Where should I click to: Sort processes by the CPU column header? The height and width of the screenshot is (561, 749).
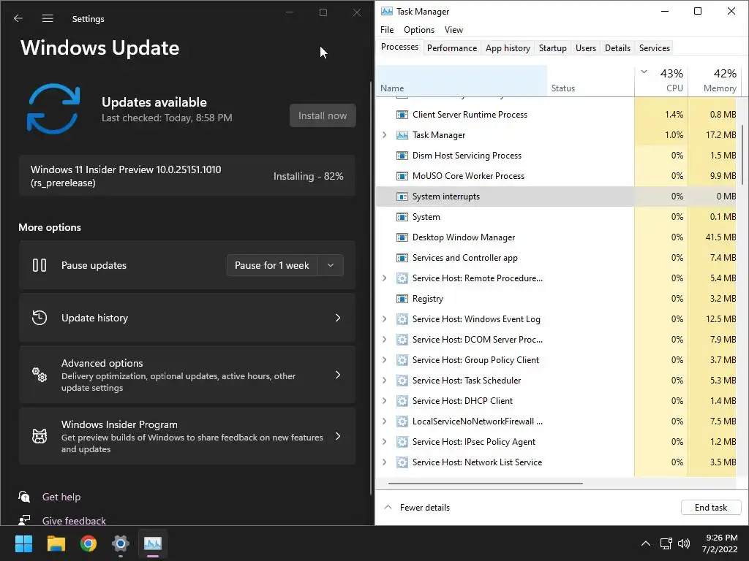click(661, 80)
